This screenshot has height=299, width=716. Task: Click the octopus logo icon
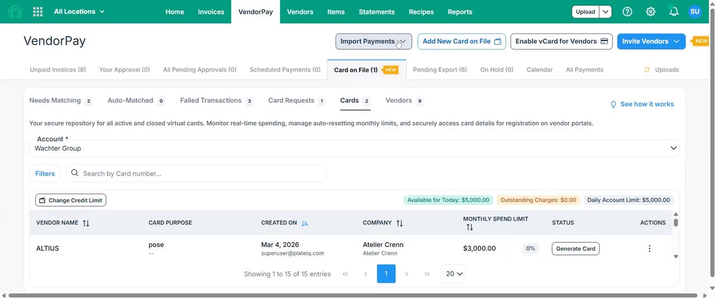[x=15, y=12]
